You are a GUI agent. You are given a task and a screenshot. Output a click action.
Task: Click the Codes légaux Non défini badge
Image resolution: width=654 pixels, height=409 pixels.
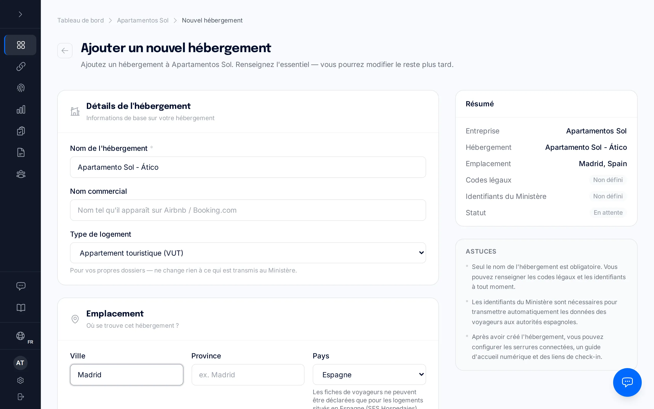[x=608, y=180]
